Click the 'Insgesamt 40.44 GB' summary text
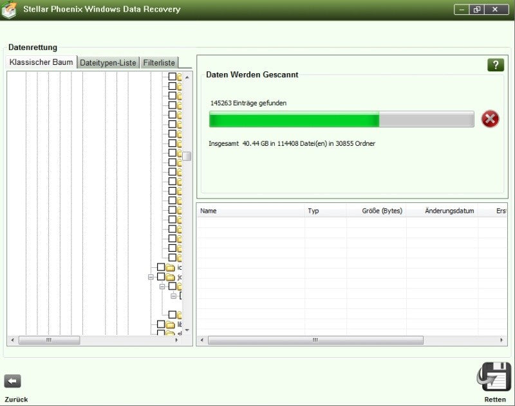515x406 pixels. tap(292, 143)
